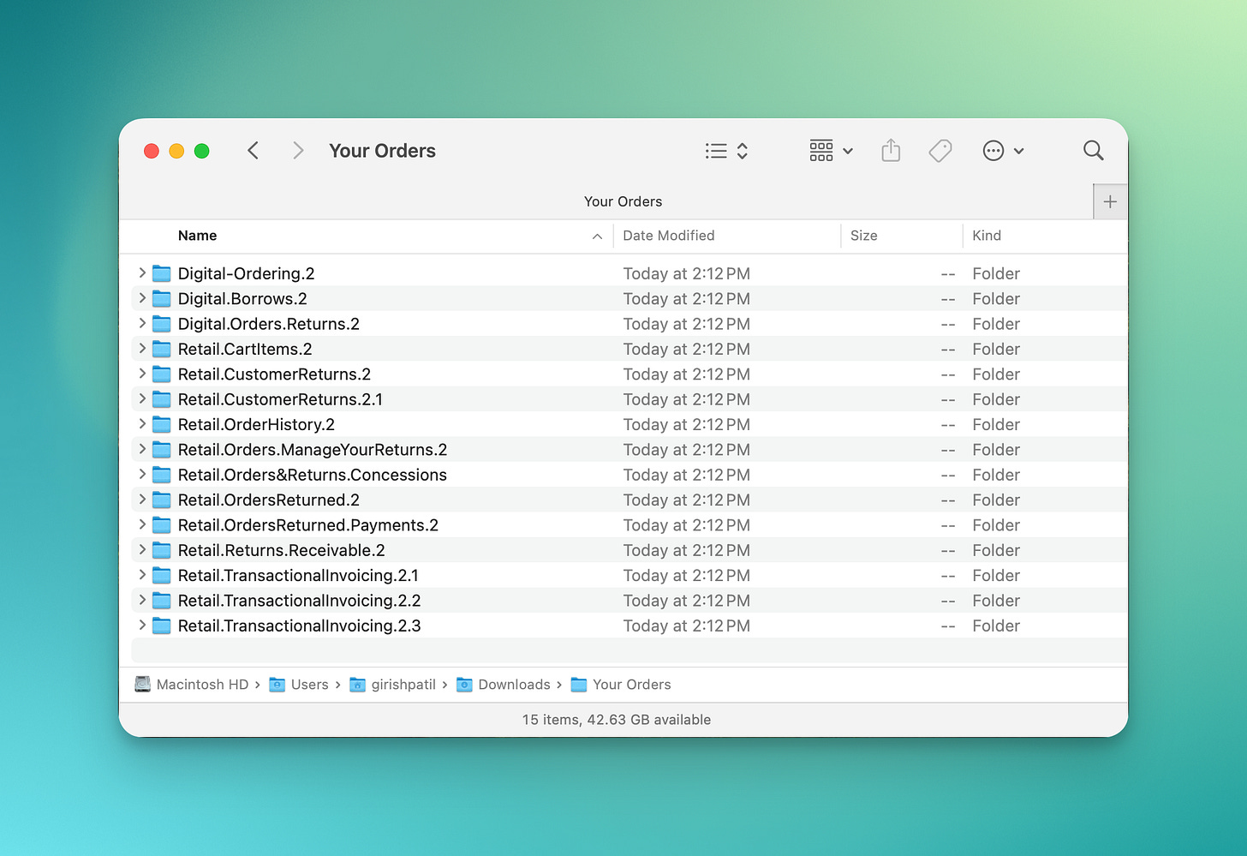Screen dimensions: 1247x856
Task: Select the Retail.CustomerReturns.2 folder icon
Action: click(x=162, y=374)
